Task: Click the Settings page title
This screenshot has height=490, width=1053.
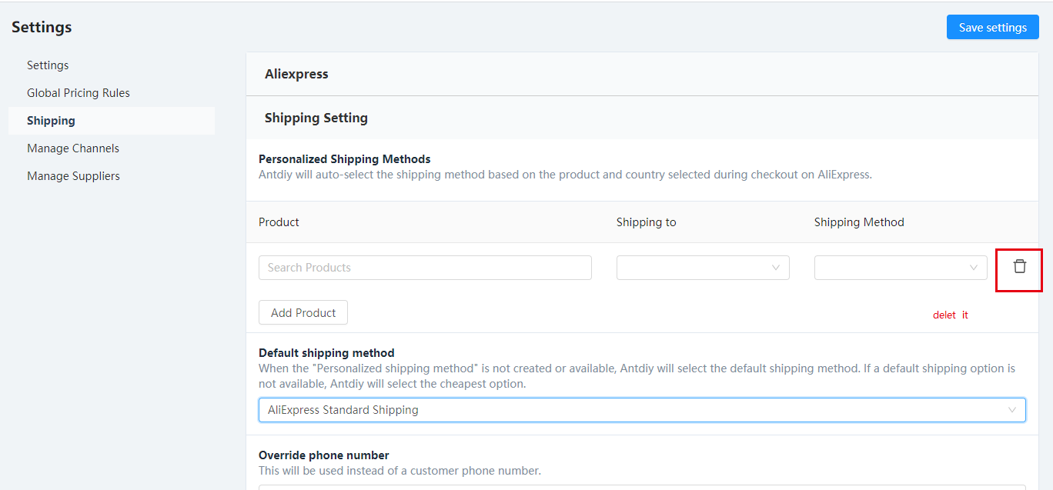Action: coord(42,27)
